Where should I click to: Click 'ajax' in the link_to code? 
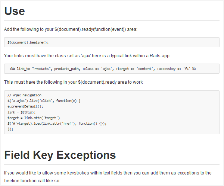[107, 69]
